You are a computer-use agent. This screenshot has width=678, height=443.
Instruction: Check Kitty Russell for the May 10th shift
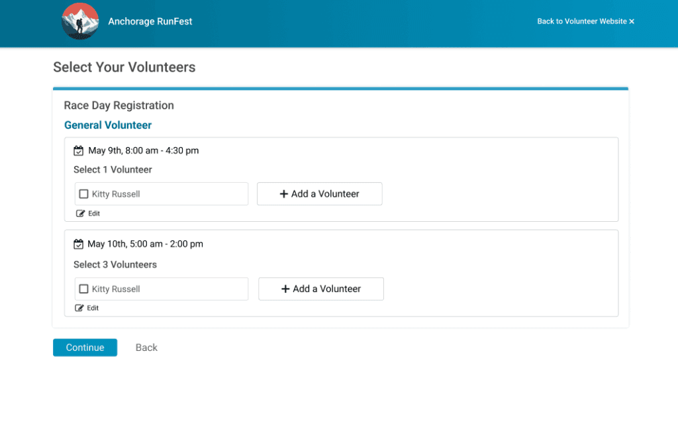tap(83, 289)
